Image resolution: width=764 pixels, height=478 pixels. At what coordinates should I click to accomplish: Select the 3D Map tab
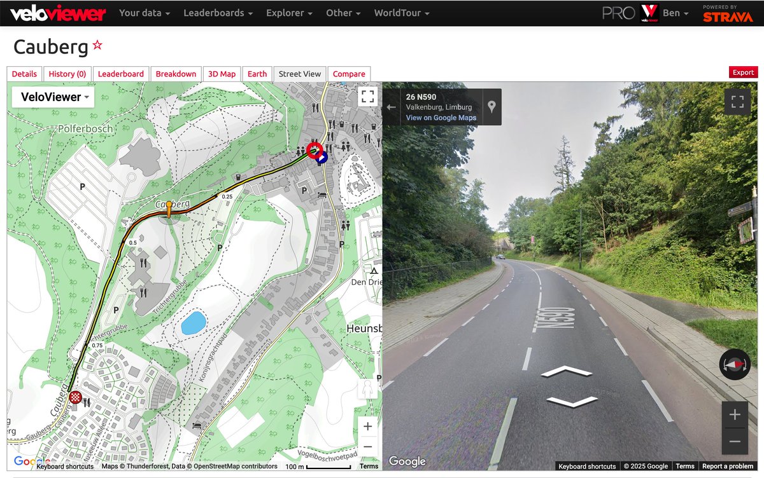pos(222,74)
